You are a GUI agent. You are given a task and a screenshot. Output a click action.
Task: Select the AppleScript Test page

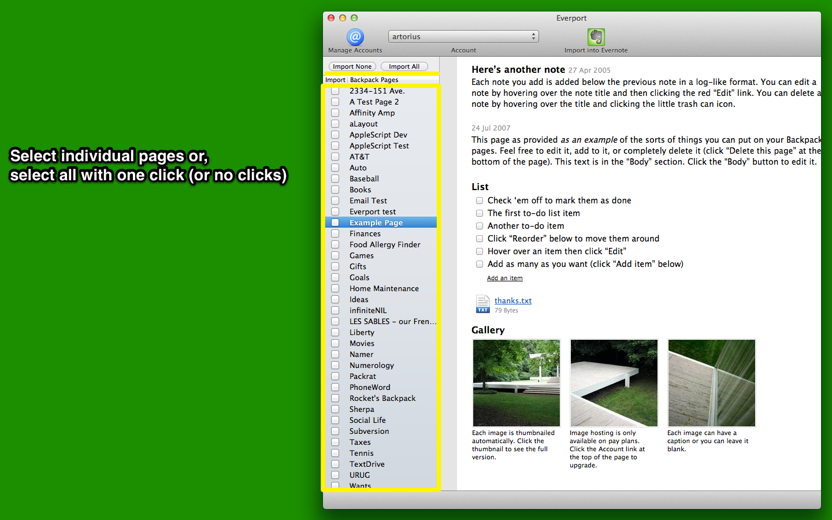pyautogui.click(x=381, y=146)
